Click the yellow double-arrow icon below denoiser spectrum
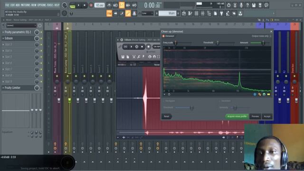 [x=268, y=94]
